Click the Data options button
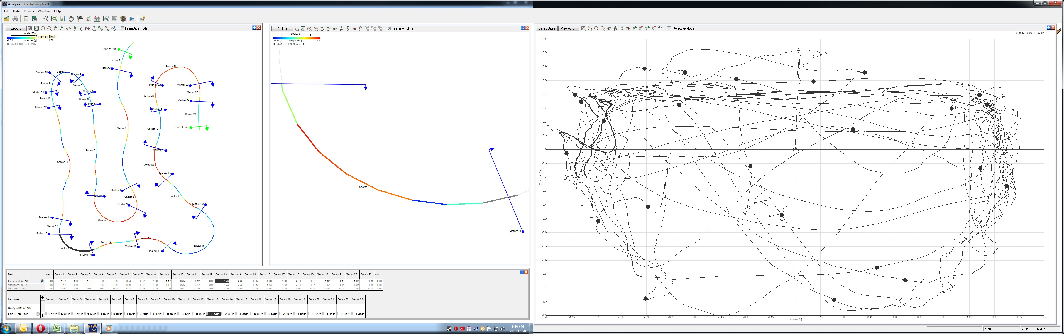Image resolution: width=1064 pixels, height=334 pixels. click(547, 28)
